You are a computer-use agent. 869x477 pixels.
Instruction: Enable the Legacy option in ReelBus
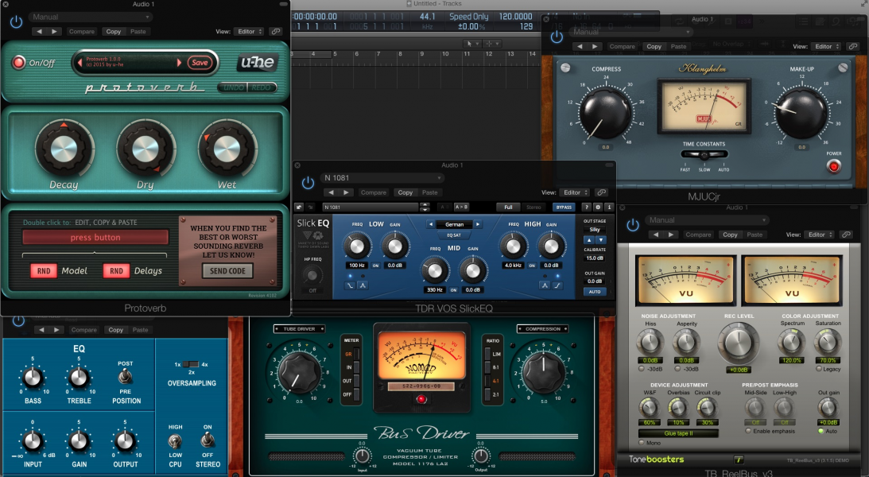[817, 369]
